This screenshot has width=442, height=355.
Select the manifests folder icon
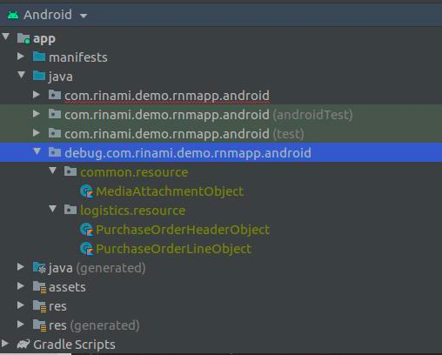(39, 57)
